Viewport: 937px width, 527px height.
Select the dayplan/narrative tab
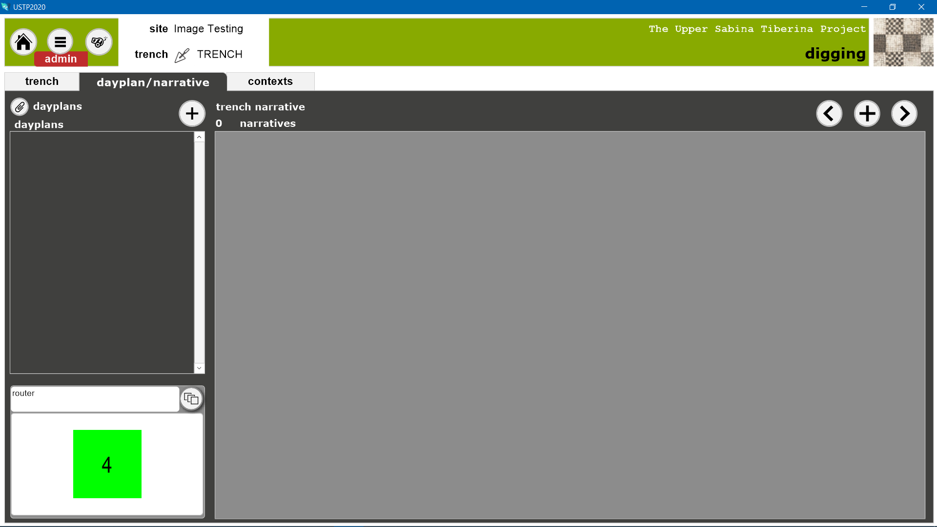(x=153, y=82)
